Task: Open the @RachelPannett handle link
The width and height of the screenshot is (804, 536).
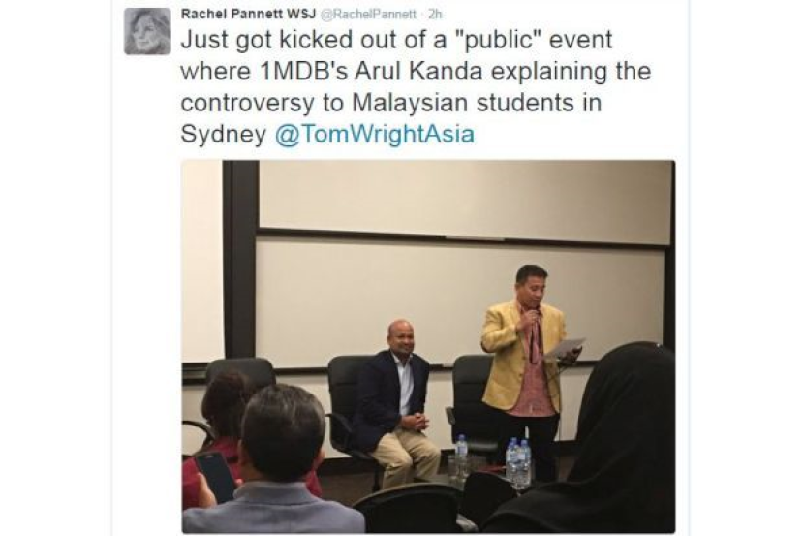Action: click(x=368, y=15)
